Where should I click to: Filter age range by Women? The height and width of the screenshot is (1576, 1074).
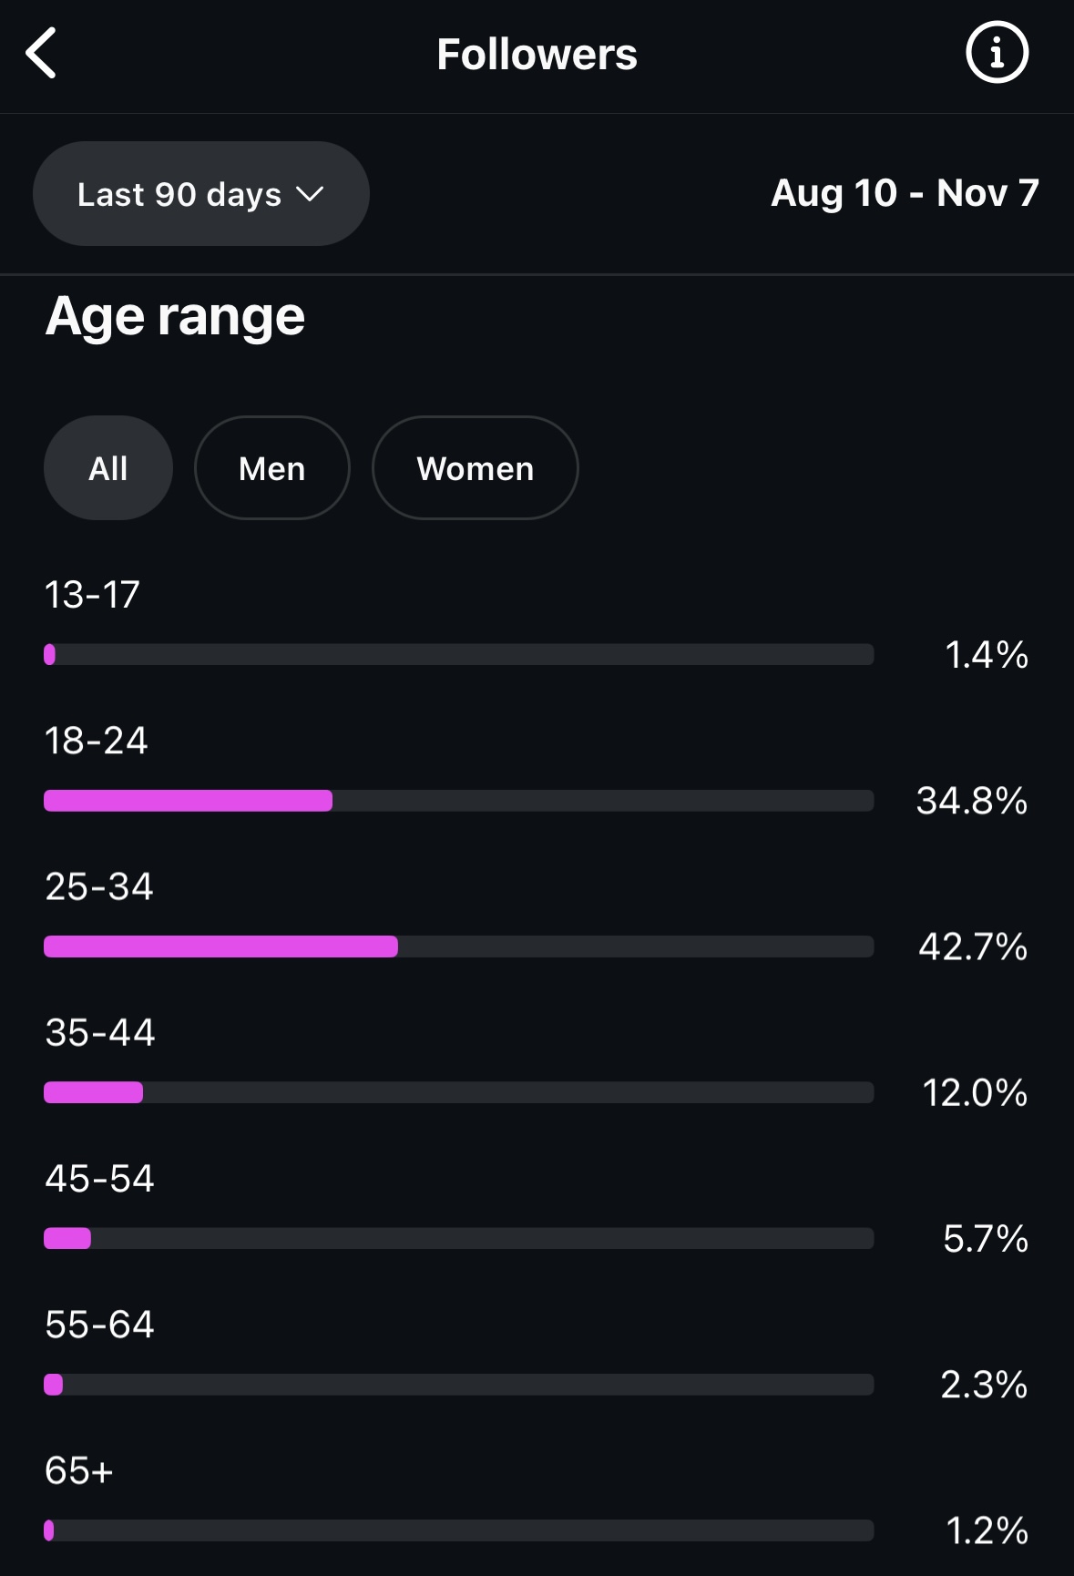click(475, 468)
